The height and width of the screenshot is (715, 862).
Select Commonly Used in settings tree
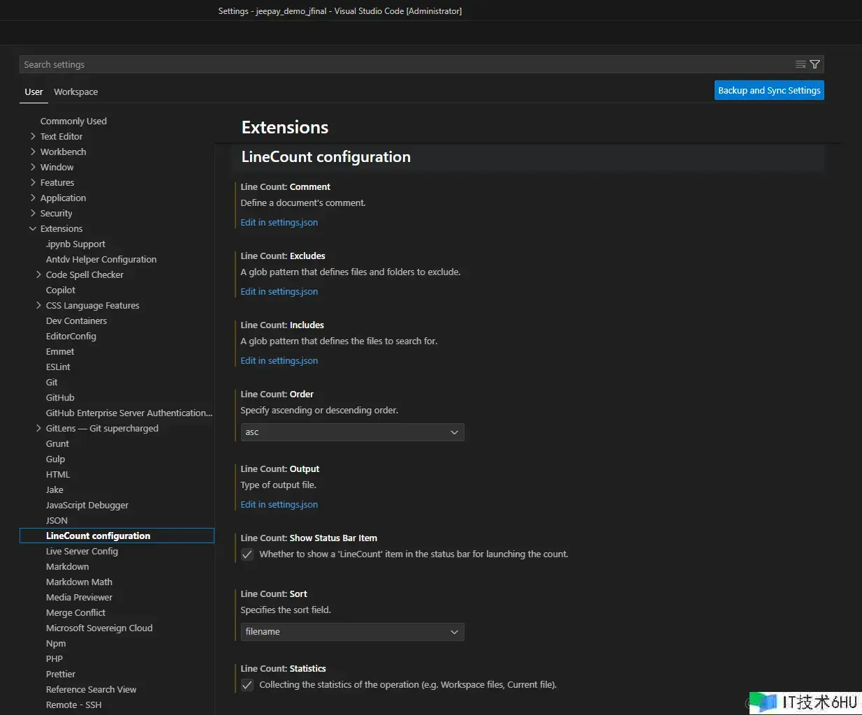[x=73, y=121]
